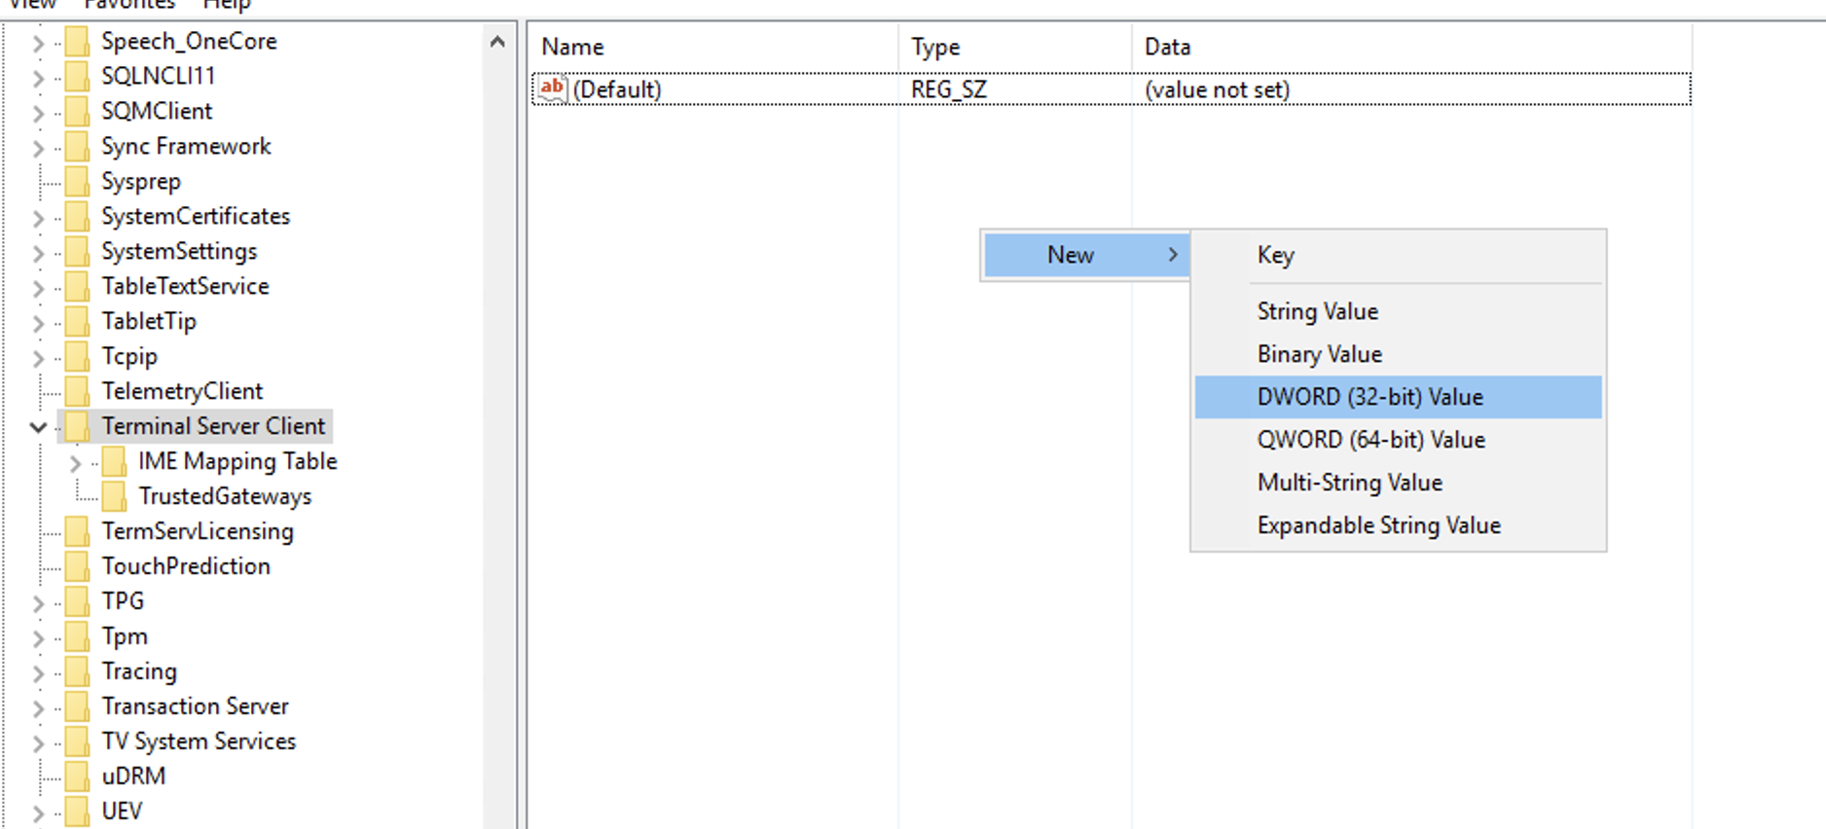The height and width of the screenshot is (829, 1826).
Task: Click the Type column header
Action: pos(934,47)
